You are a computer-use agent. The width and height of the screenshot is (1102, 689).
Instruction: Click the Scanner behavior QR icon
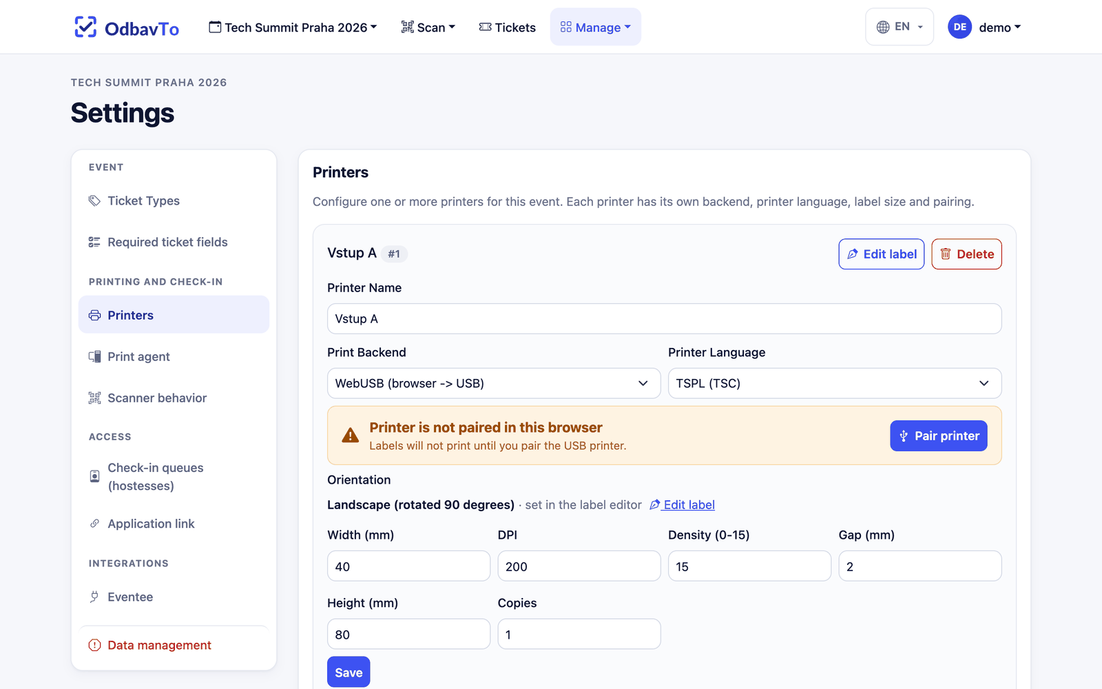(x=94, y=398)
